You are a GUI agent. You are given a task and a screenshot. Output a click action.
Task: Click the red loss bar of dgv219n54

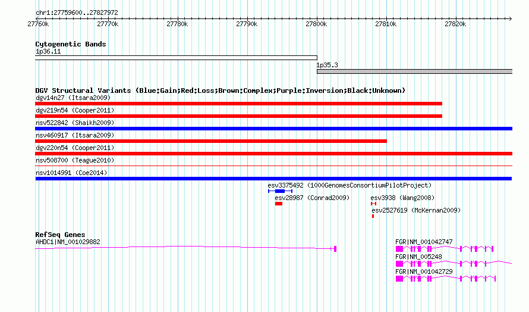pyautogui.click(x=238, y=116)
